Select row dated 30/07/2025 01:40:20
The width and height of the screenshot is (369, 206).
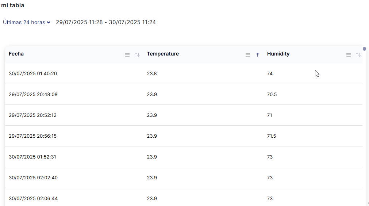point(33,73)
